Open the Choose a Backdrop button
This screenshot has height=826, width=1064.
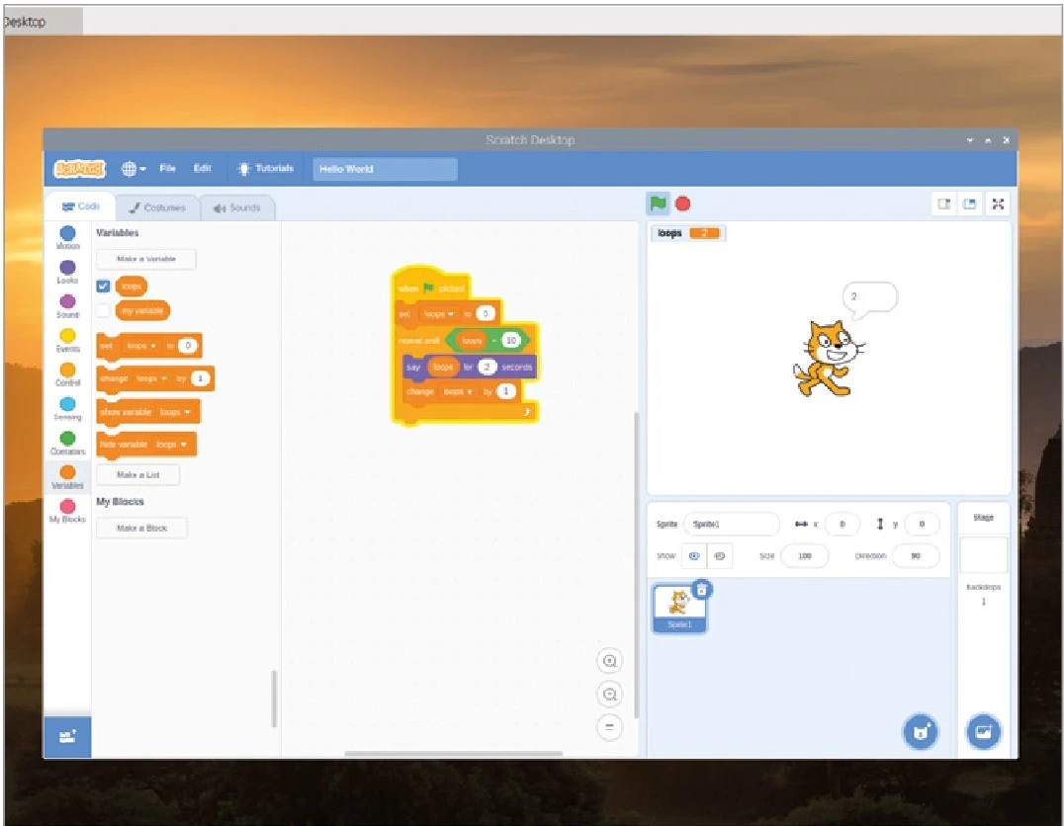point(983,732)
